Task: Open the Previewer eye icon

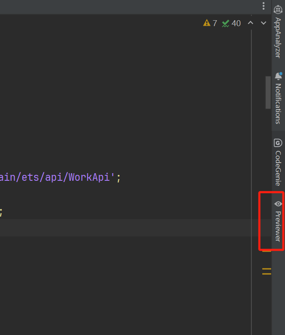Action: click(x=278, y=204)
